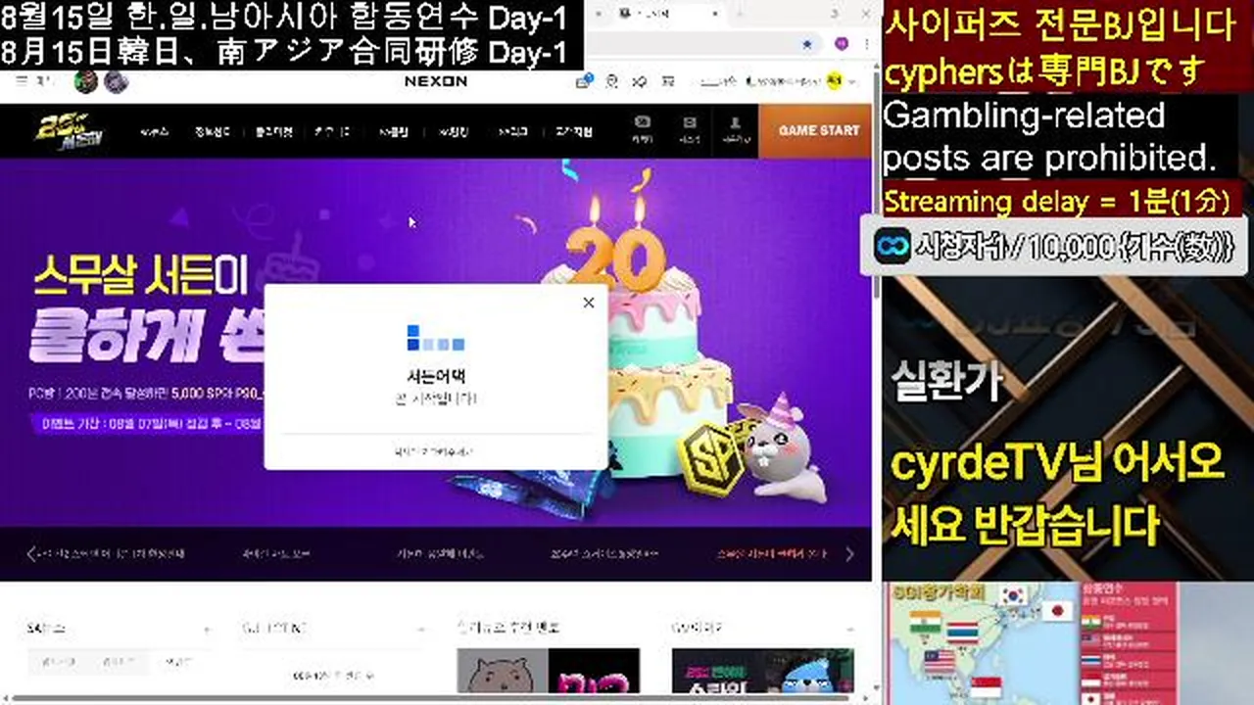Screen dimensions: 1254x705
Task: Click the link at bottom of popup
Action: point(433,451)
